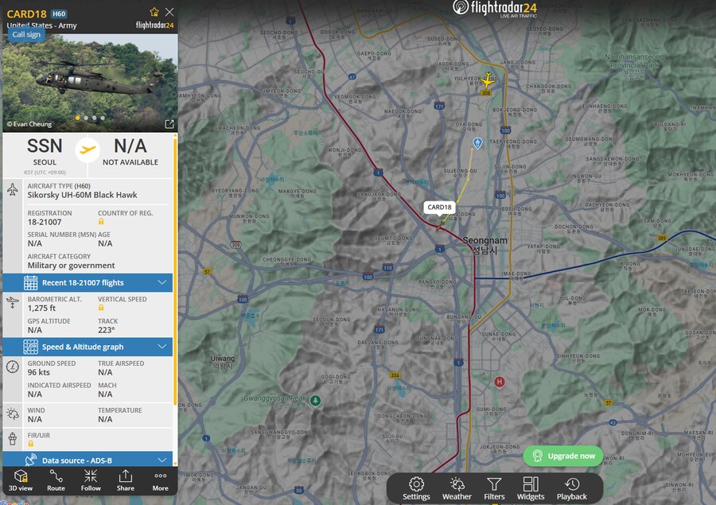Open the aircraft photo in external link
The height and width of the screenshot is (505, 716).
click(x=169, y=124)
